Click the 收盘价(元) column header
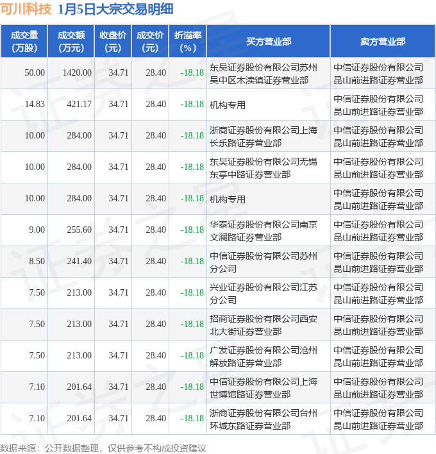Image resolution: width=436 pixels, height=454 pixels. click(x=113, y=42)
